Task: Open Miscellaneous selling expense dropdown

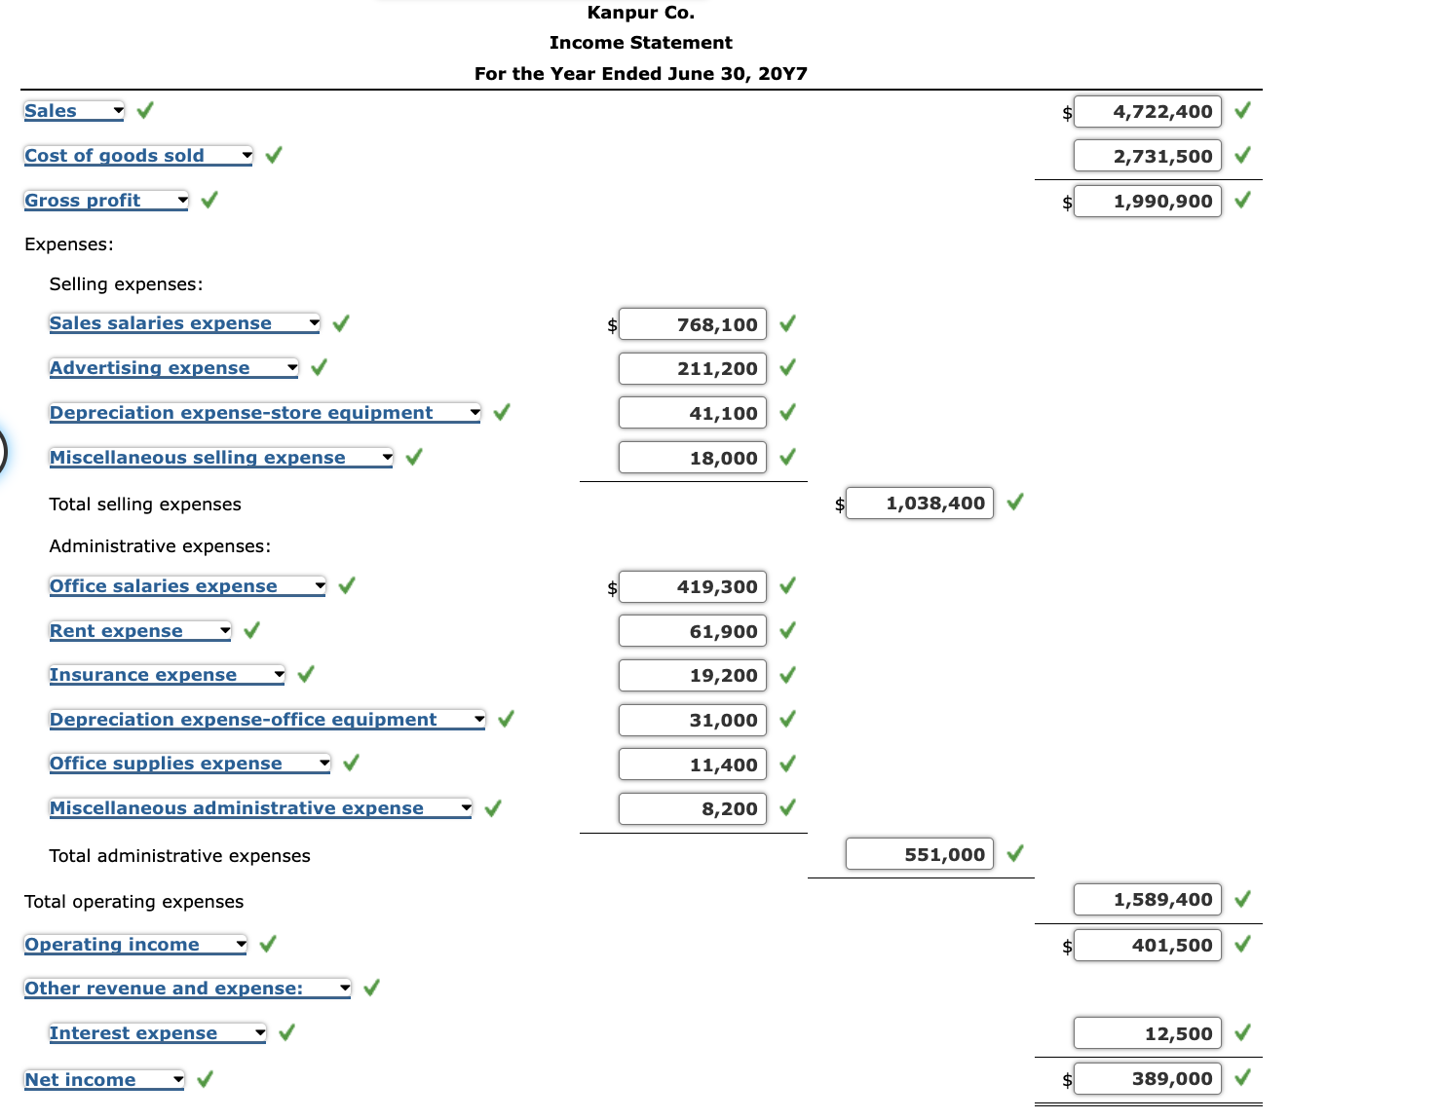Action: pos(221,458)
